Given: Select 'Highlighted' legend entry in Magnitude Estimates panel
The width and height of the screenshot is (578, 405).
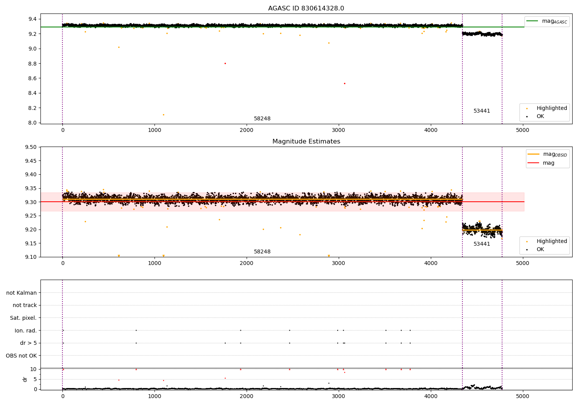Looking at the screenshot, I should [x=552, y=241].
